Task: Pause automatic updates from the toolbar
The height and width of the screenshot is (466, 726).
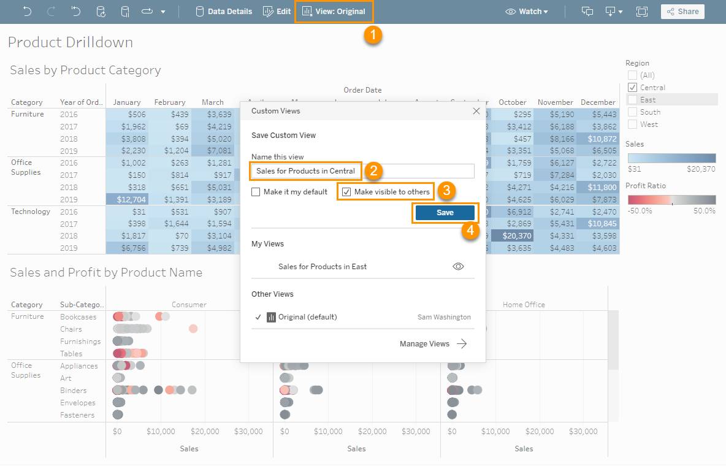Action: (x=125, y=11)
